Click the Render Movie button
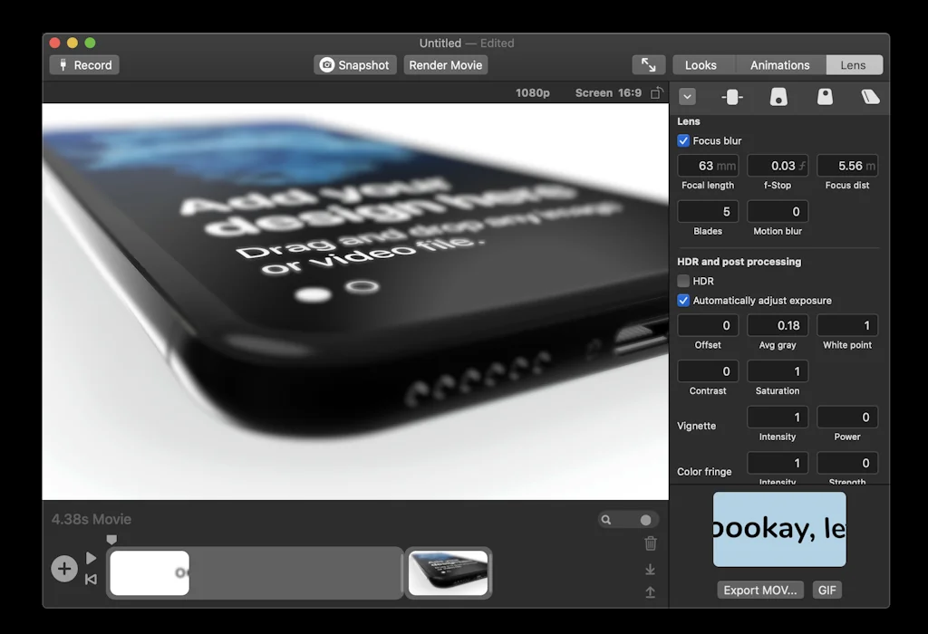Viewport: 928px width, 634px height. tap(445, 64)
